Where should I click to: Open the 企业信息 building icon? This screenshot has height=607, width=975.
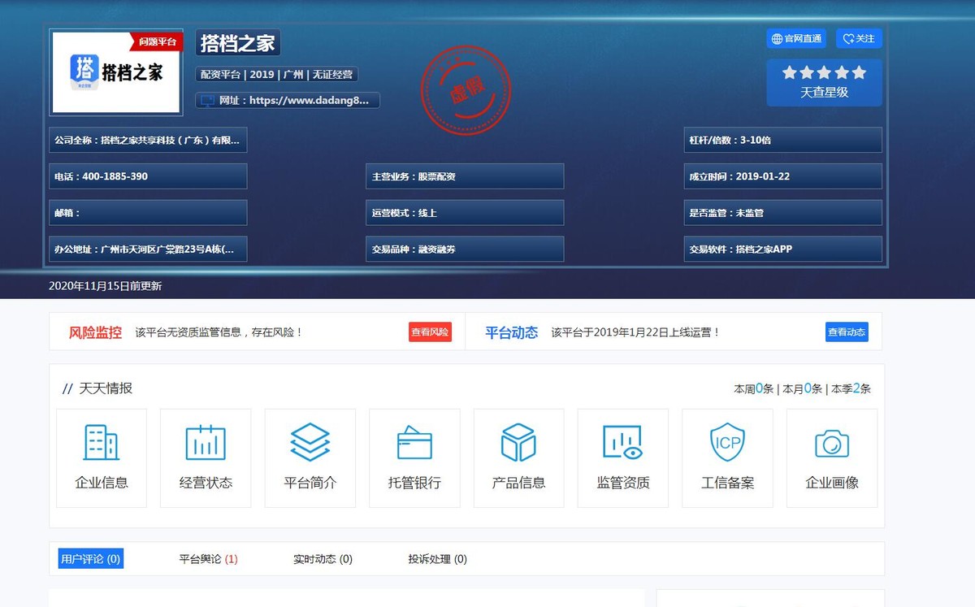[x=101, y=444]
